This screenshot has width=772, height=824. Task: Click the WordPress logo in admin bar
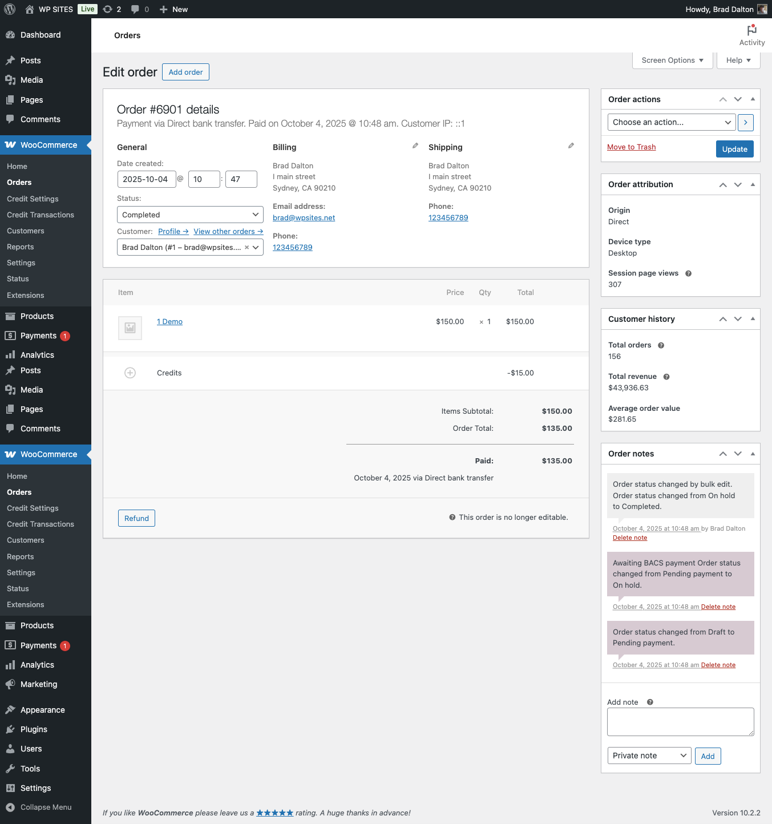click(10, 9)
